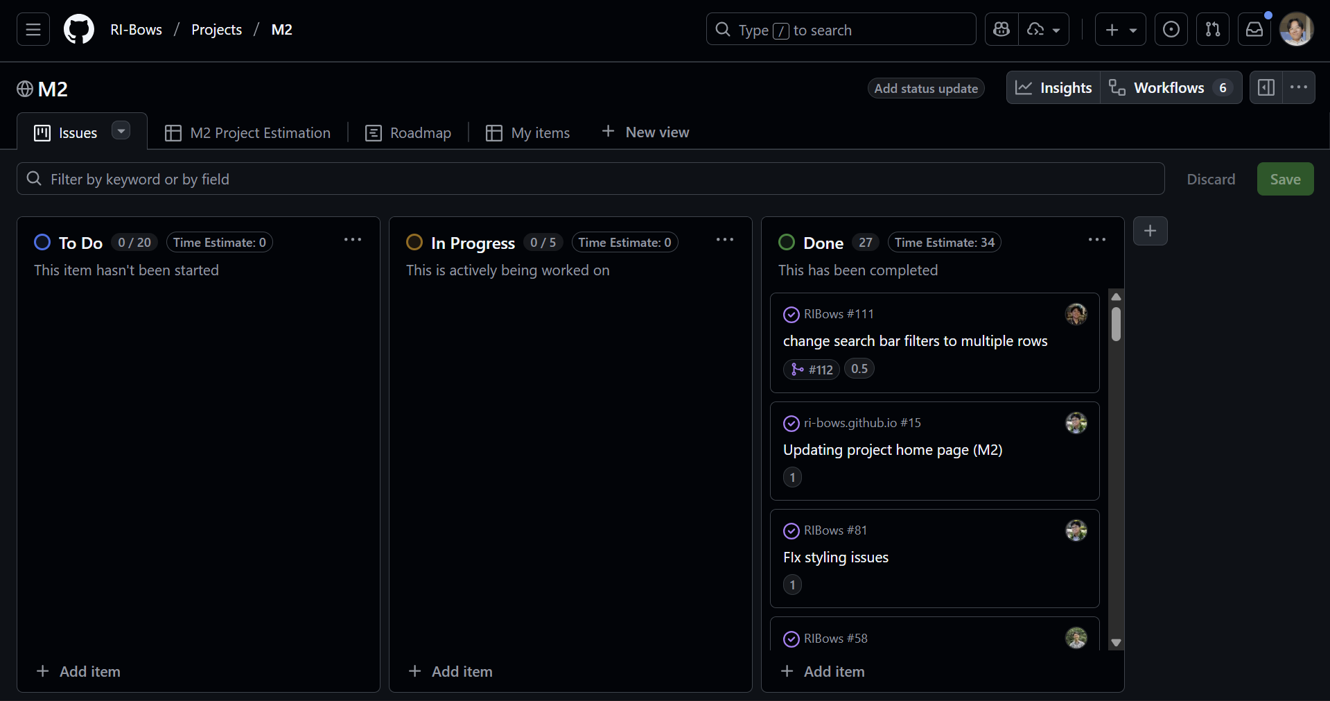Expand the Issues view options dropdown
Screen dimensions: 1330x701
(121, 131)
